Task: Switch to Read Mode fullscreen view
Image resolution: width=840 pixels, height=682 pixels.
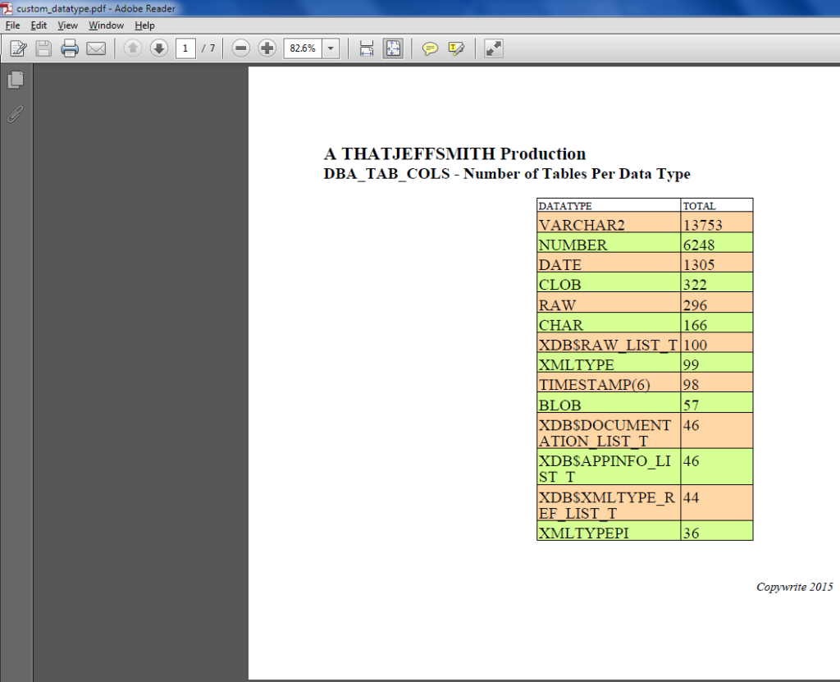Action: click(x=493, y=48)
